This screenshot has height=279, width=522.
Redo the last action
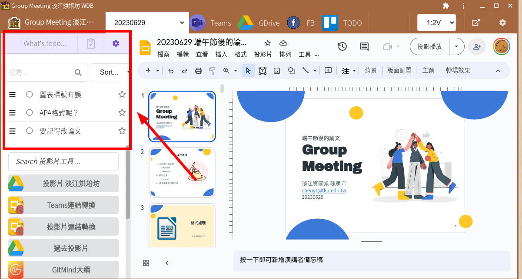pos(185,71)
